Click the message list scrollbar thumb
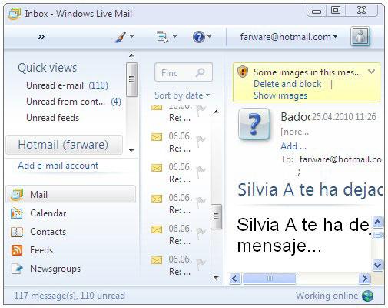388x308 pixels. 216,216
